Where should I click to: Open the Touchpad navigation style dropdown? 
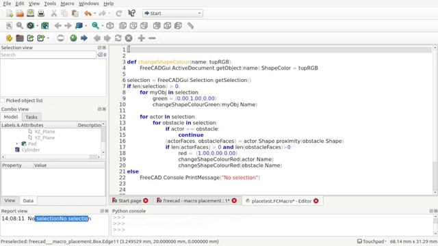(x=372, y=241)
